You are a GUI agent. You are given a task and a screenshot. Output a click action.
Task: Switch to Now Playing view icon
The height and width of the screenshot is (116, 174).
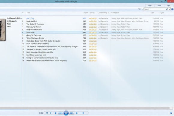[x=171, y=113]
